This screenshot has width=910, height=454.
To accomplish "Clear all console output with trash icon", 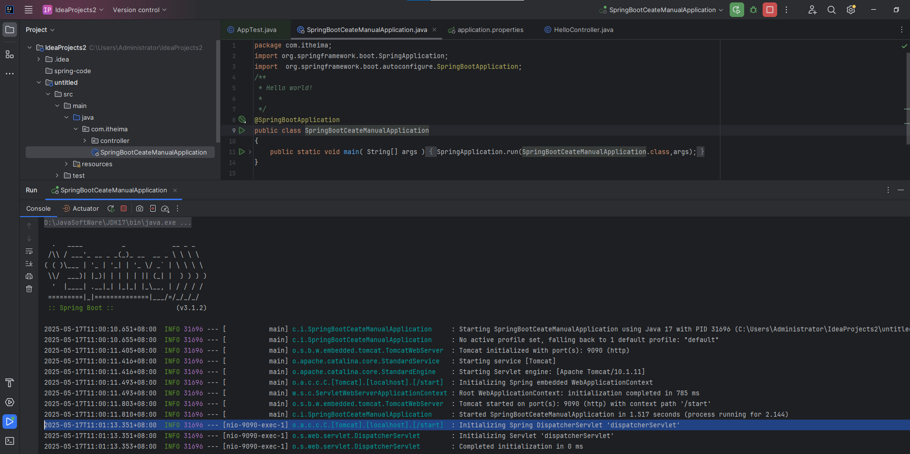I will 29,289.
